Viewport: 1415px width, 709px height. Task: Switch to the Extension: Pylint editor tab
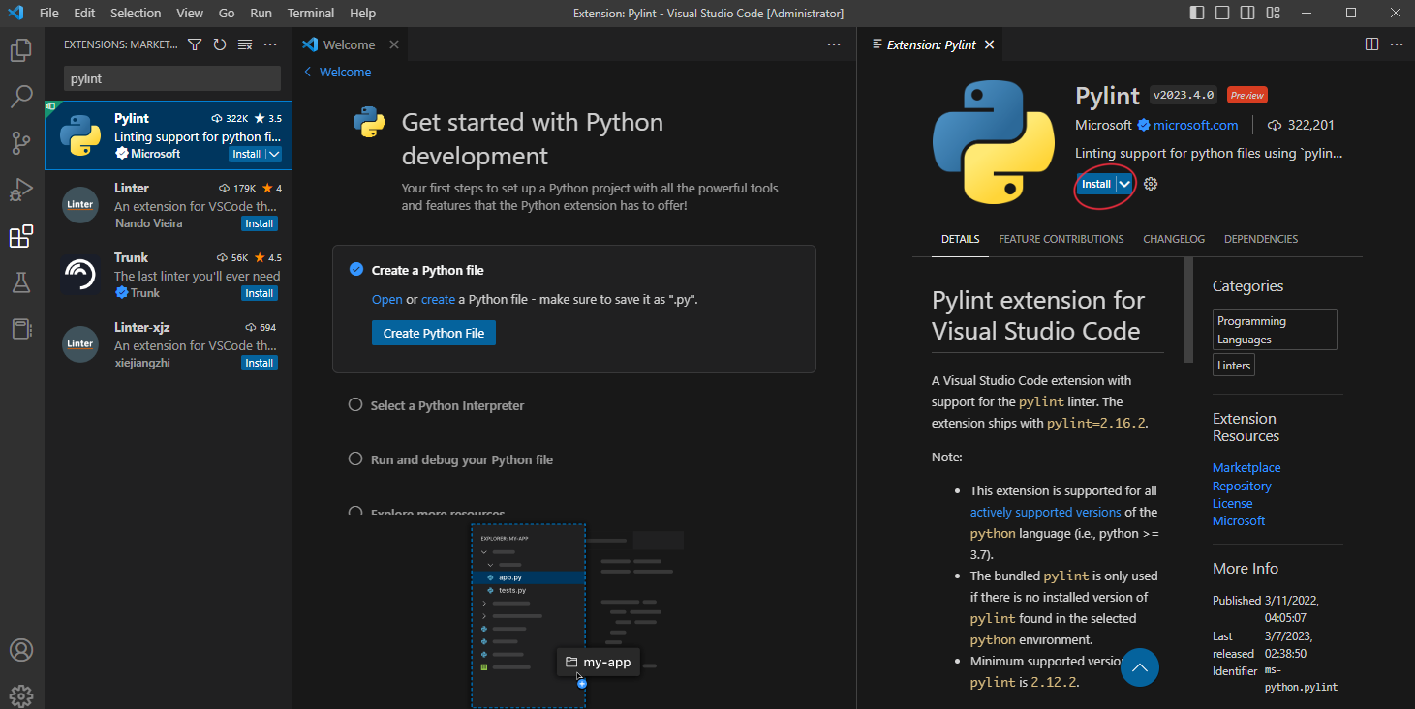(x=932, y=44)
